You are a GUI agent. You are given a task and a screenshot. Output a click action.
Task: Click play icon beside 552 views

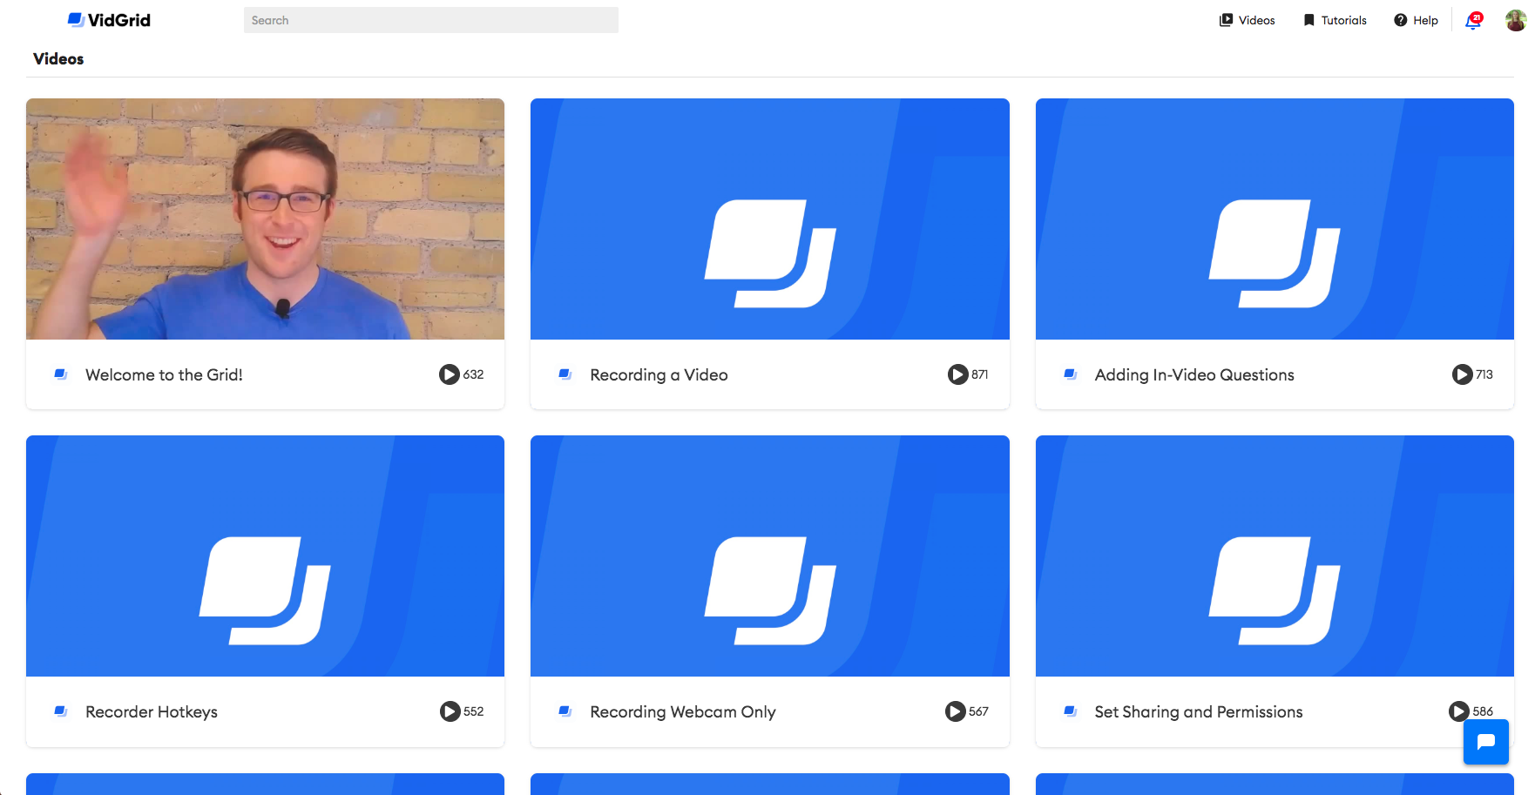pos(450,711)
